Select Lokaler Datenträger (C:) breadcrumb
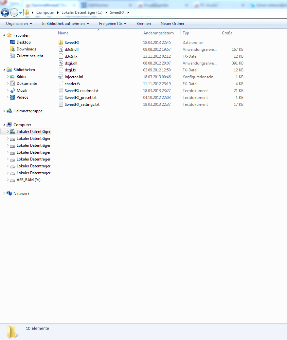 click(82, 12)
